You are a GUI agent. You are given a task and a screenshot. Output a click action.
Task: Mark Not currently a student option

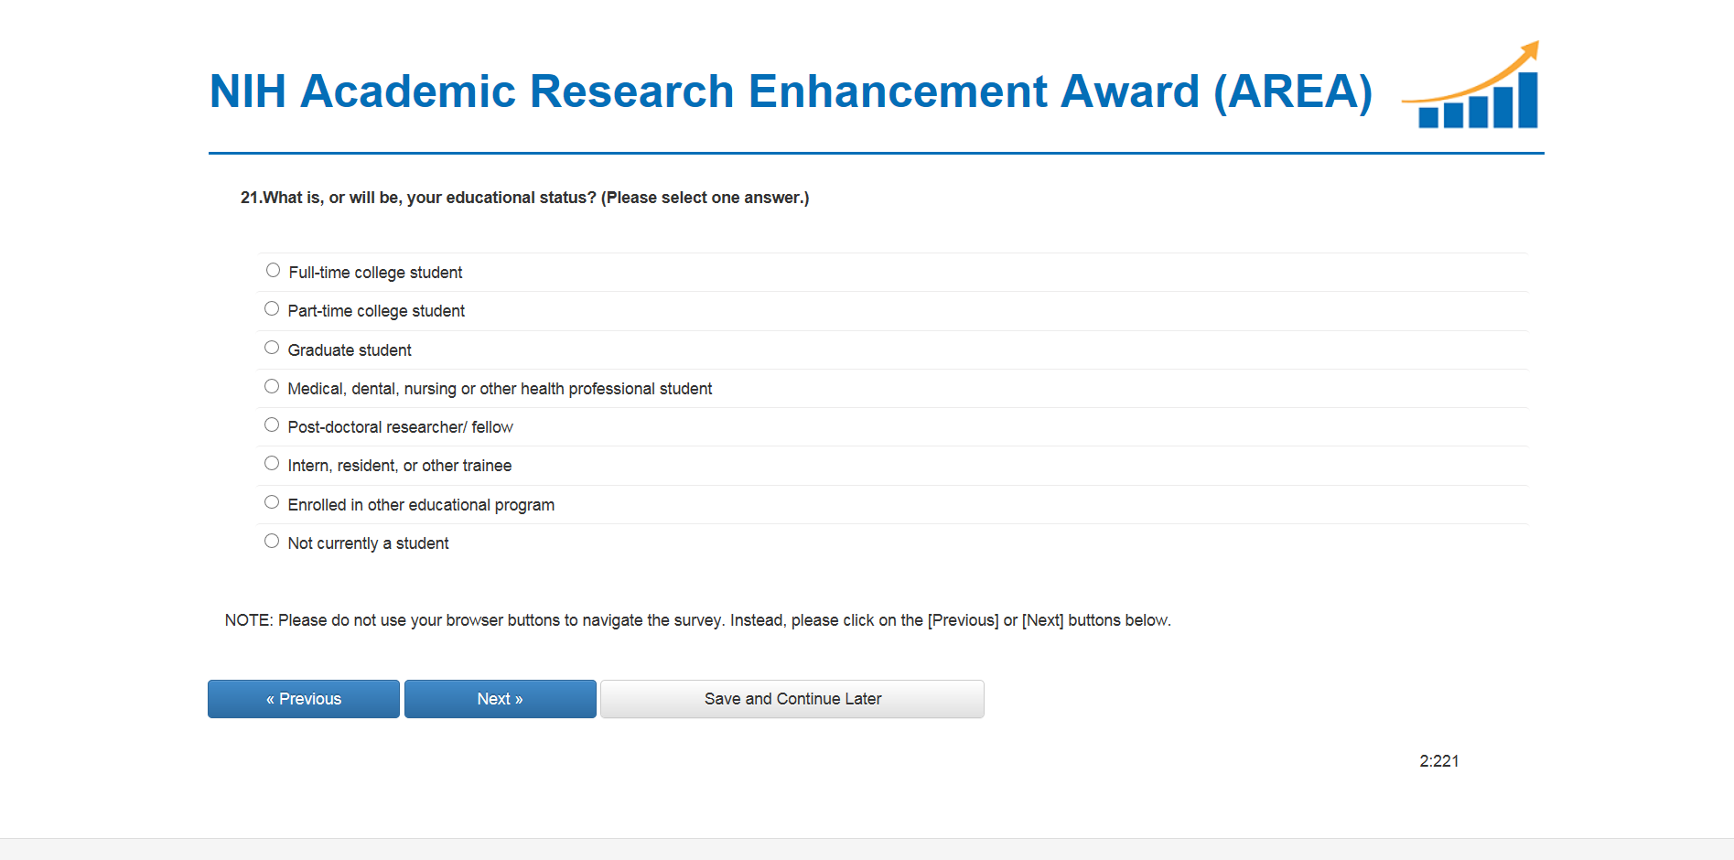pyautogui.click(x=272, y=541)
